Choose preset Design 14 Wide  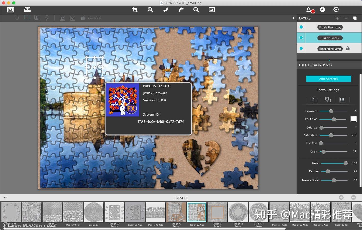pyautogui.click(x=279, y=212)
